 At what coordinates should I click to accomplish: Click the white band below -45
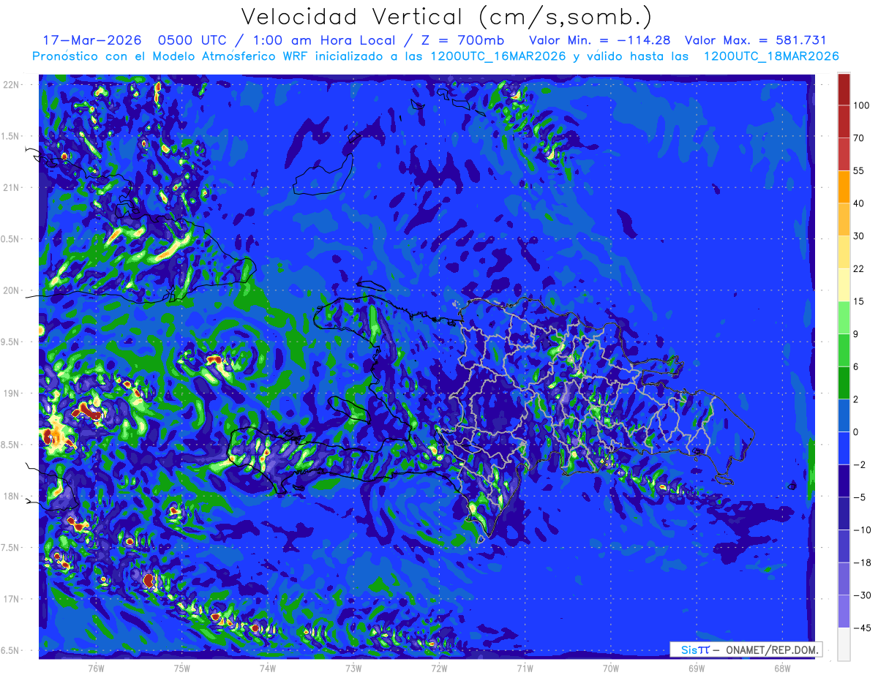click(844, 643)
